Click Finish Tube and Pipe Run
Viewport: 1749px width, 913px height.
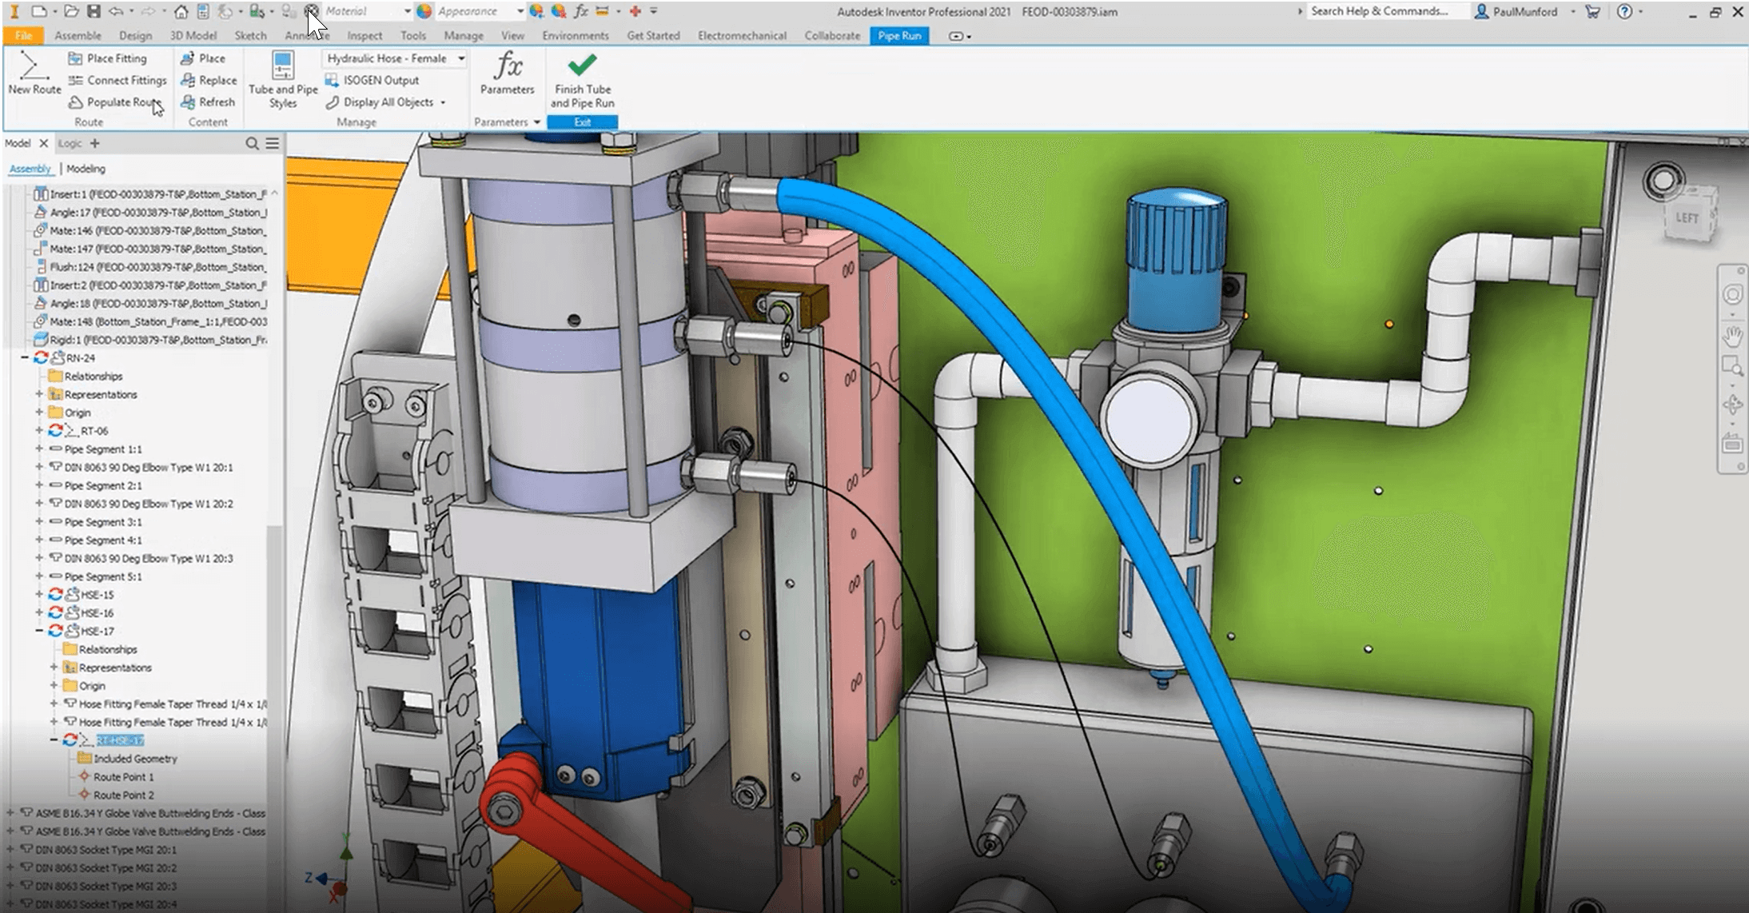click(582, 78)
